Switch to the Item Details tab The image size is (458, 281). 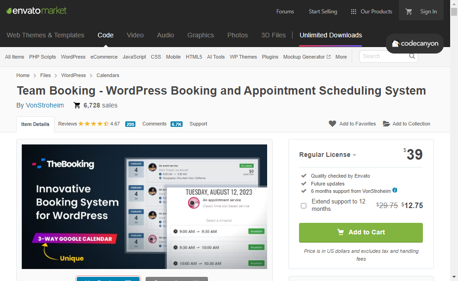point(35,124)
